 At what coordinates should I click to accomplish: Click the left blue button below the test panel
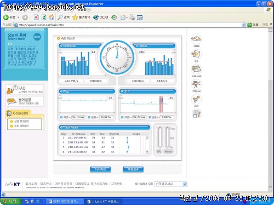click(x=100, y=169)
